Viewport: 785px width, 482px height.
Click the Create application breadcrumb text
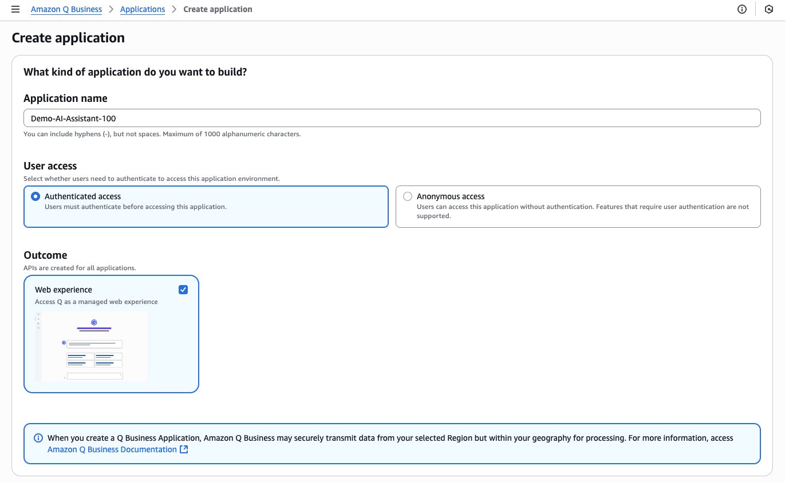pyautogui.click(x=218, y=9)
